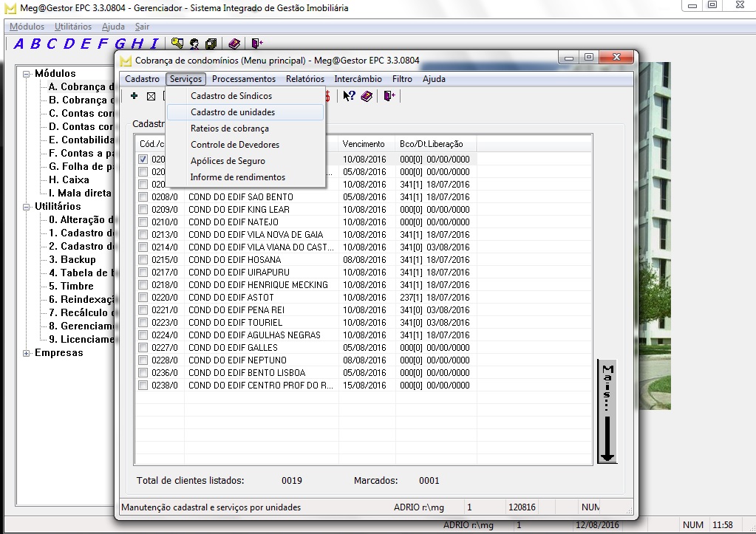Collapse the Utilitários tree node
This screenshot has width=756, height=534.
tap(27, 207)
